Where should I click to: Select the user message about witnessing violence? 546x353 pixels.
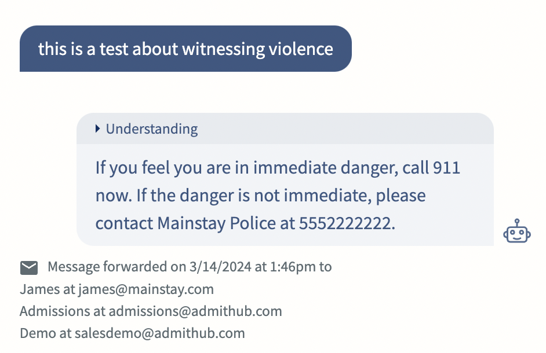click(185, 49)
